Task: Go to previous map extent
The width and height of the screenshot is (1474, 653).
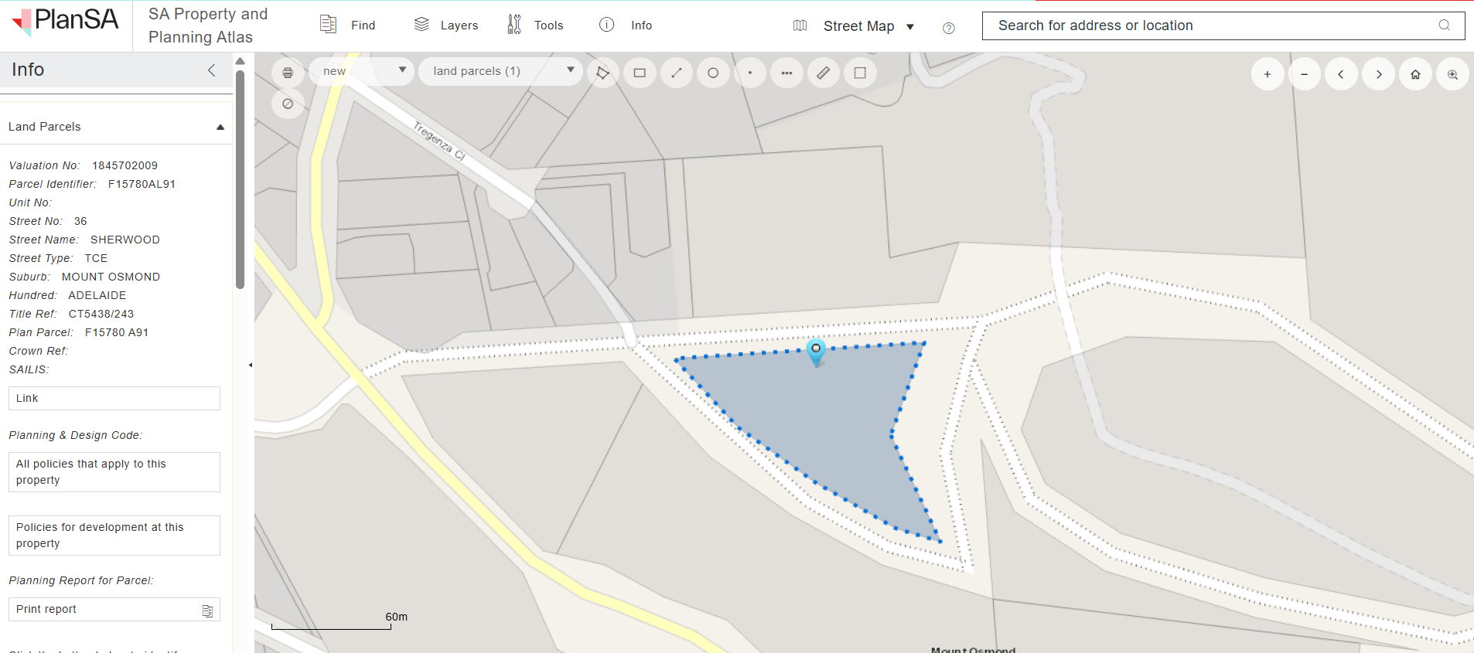Action: pos(1341,74)
